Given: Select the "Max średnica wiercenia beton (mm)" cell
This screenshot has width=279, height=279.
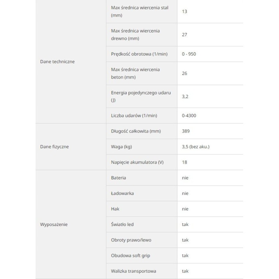Looking at the screenshot, I should click(135, 73).
